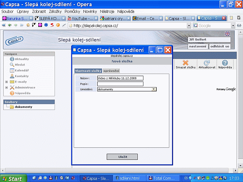Expand the Administrace tree node
The width and height of the screenshot is (243, 182).
[x=7, y=88]
